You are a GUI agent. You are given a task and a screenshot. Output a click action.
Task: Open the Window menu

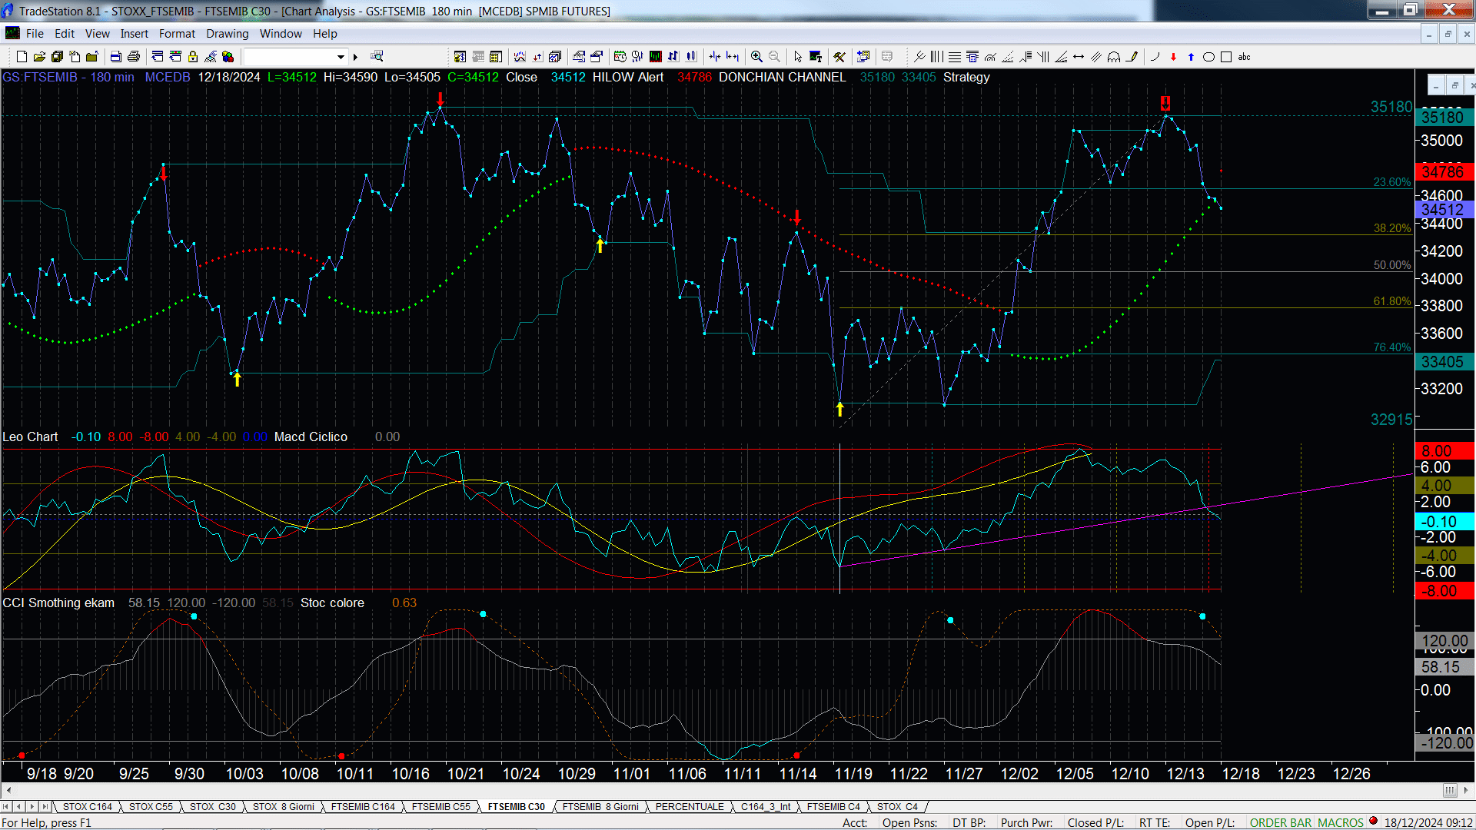pos(281,33)
